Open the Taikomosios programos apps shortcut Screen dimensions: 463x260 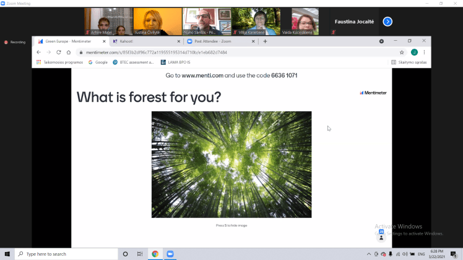pyautogui.click(x=59, y=62)
